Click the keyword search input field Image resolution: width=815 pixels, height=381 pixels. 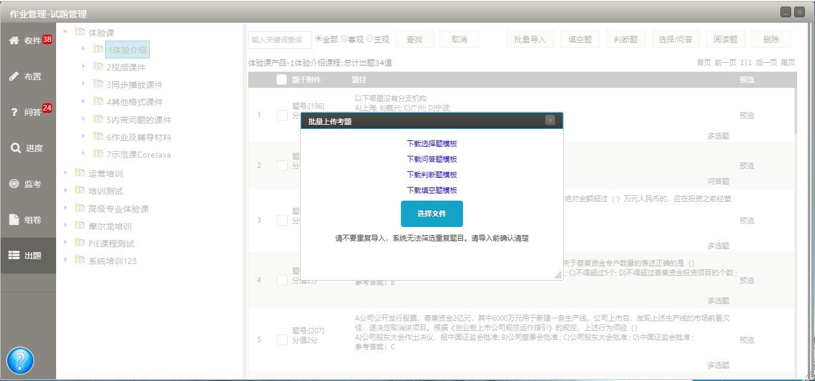(x=280, y=40)
